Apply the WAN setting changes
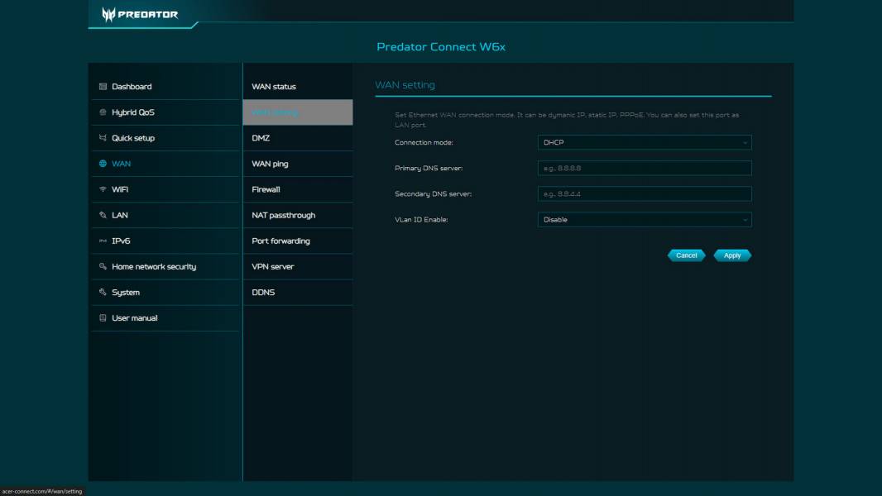The image size is (882, 496). click(732, 255)
